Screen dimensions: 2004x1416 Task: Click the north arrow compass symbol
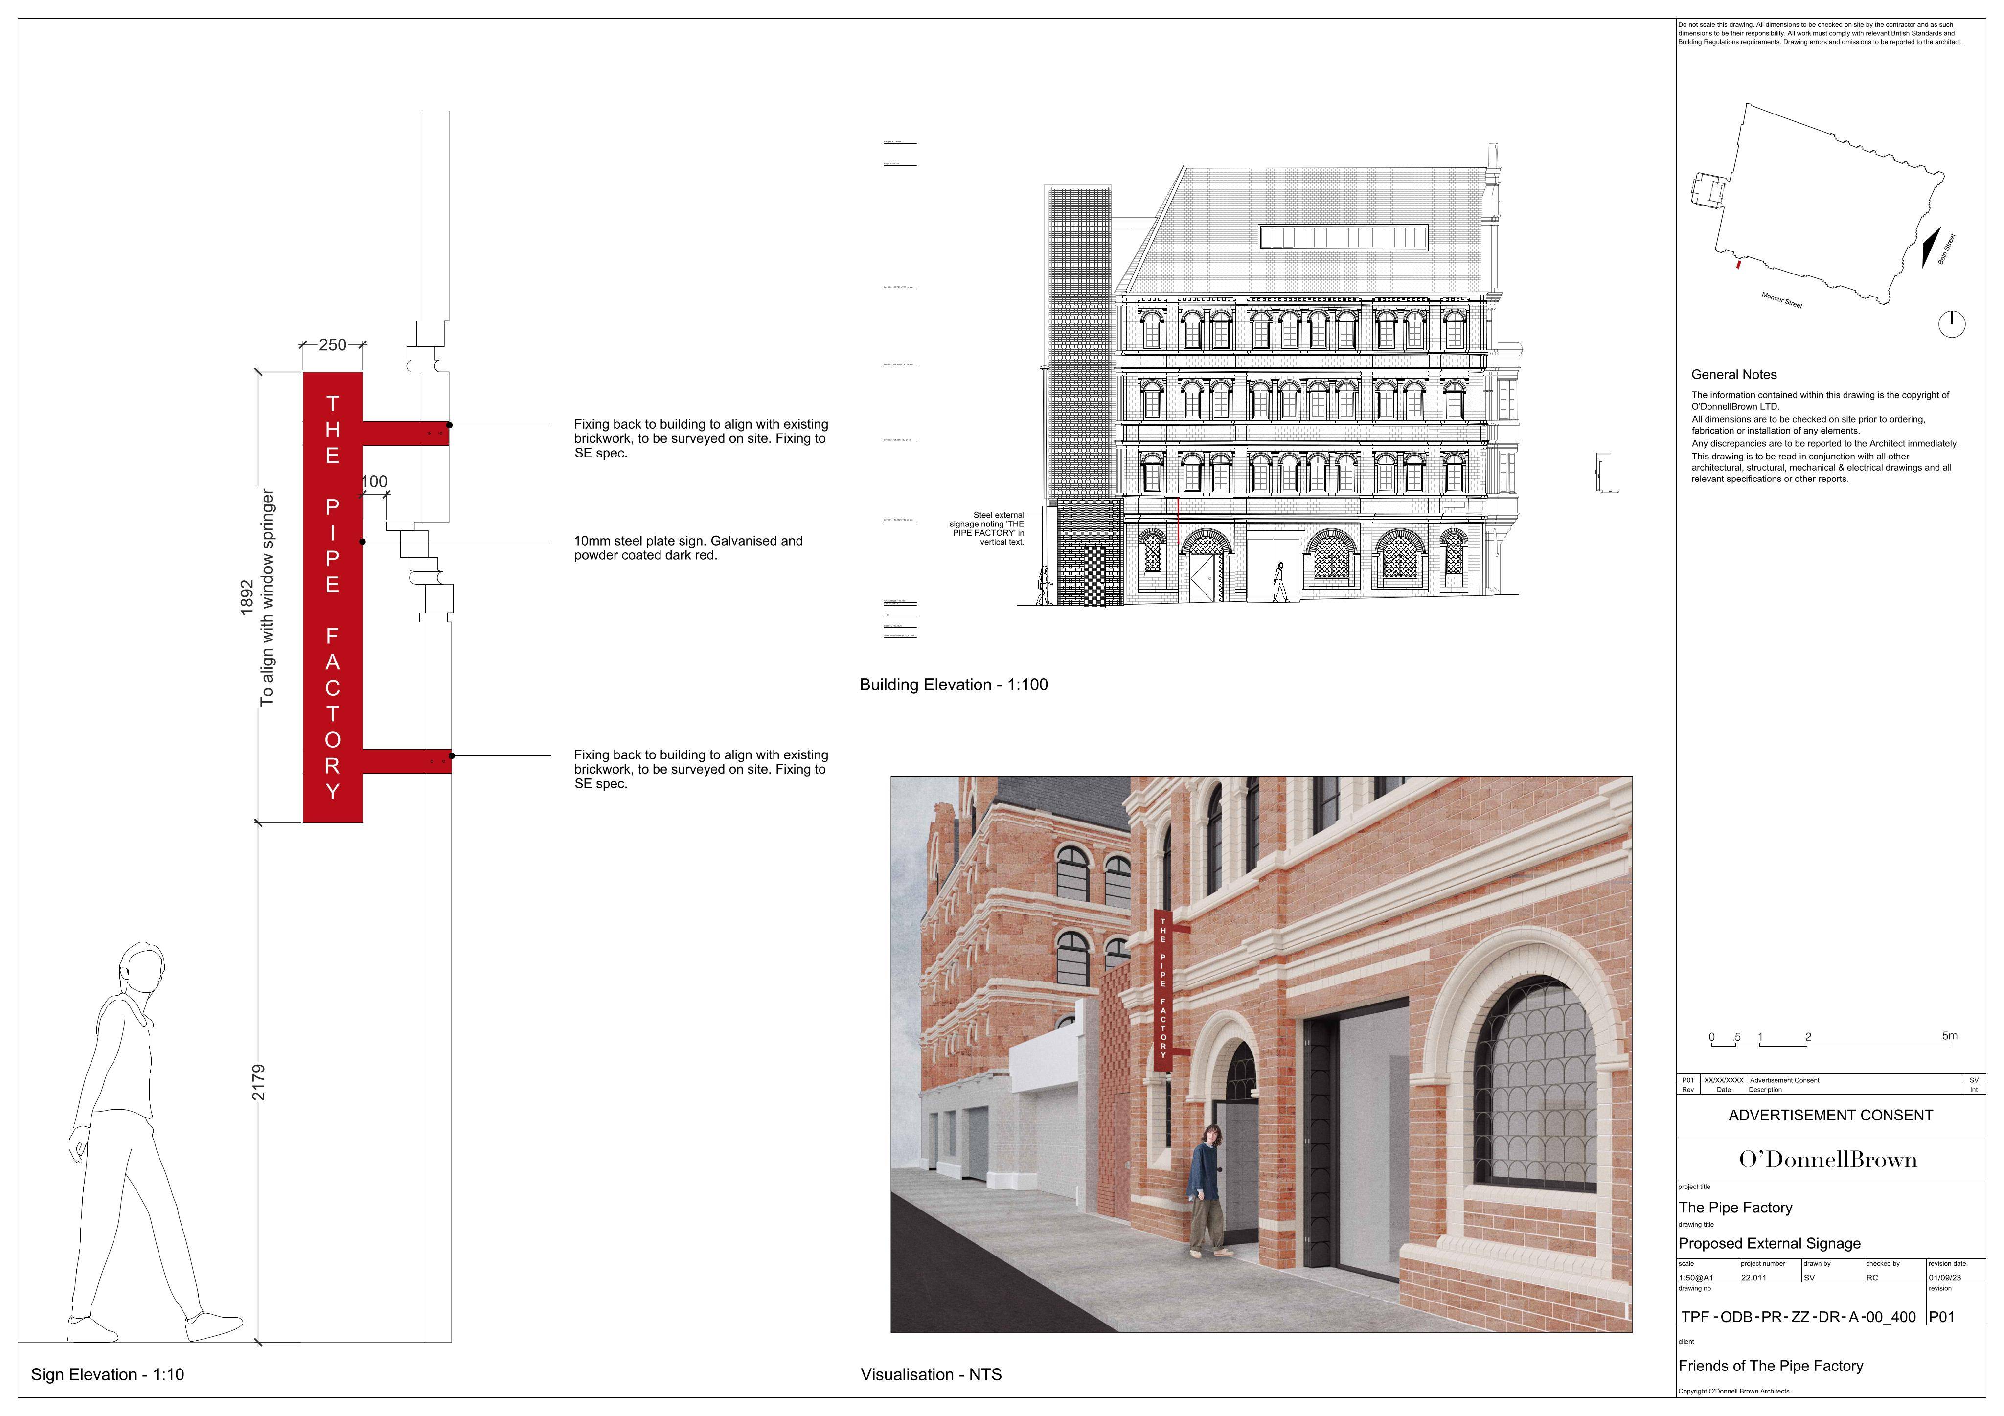coord(1952,324)
